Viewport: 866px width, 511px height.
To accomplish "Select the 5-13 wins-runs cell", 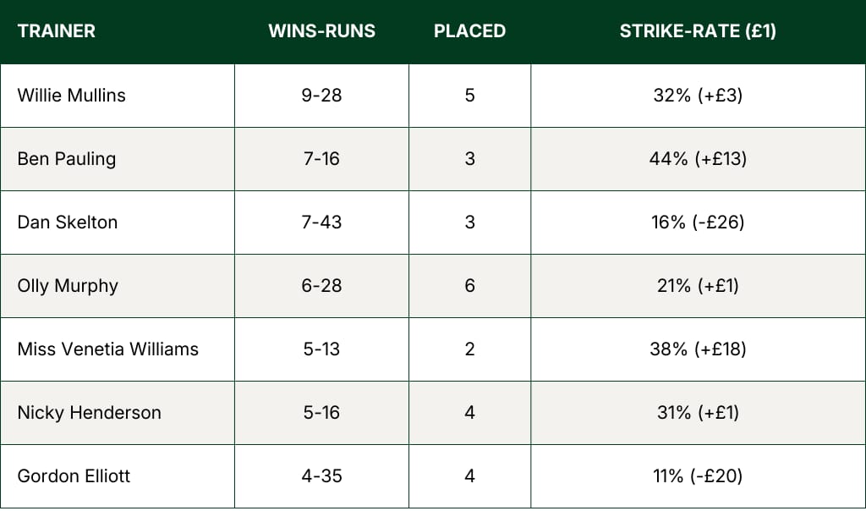I will coord(321,349).
